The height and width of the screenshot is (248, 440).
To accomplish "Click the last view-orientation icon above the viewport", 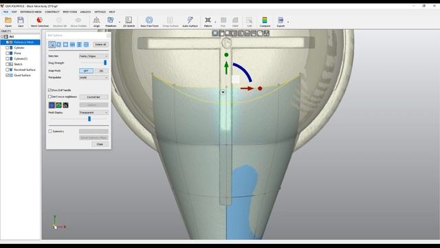I will click(266, 34).
